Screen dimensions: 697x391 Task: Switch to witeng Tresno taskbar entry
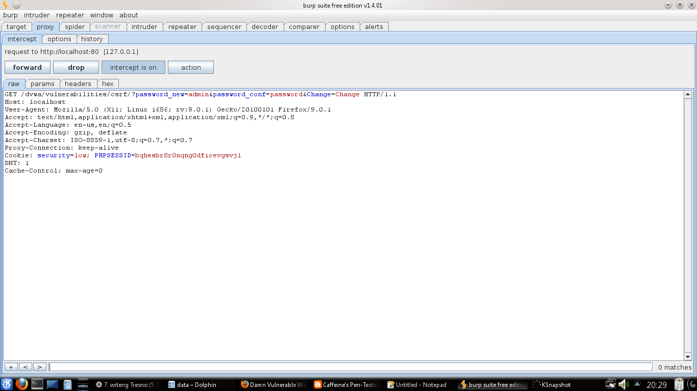pos(128,385)
